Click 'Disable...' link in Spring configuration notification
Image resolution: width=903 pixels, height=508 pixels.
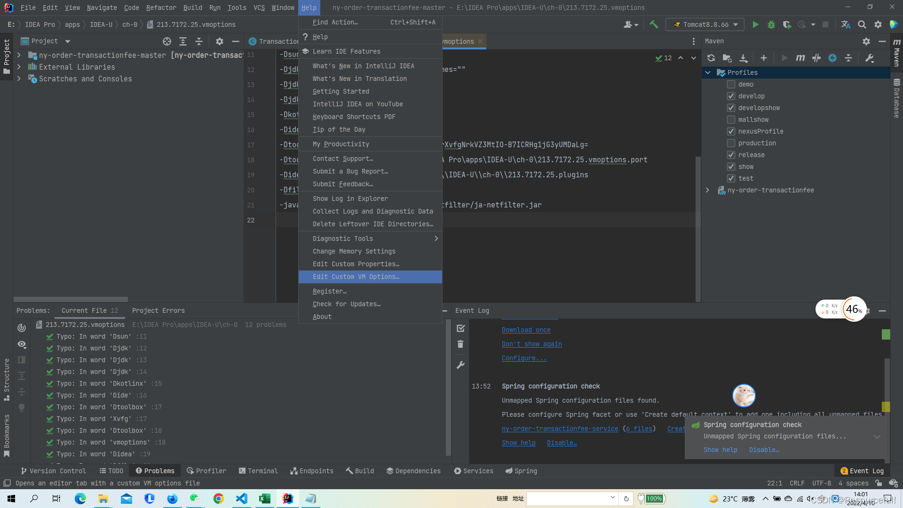pyautogui.click(x=764, y=450)
